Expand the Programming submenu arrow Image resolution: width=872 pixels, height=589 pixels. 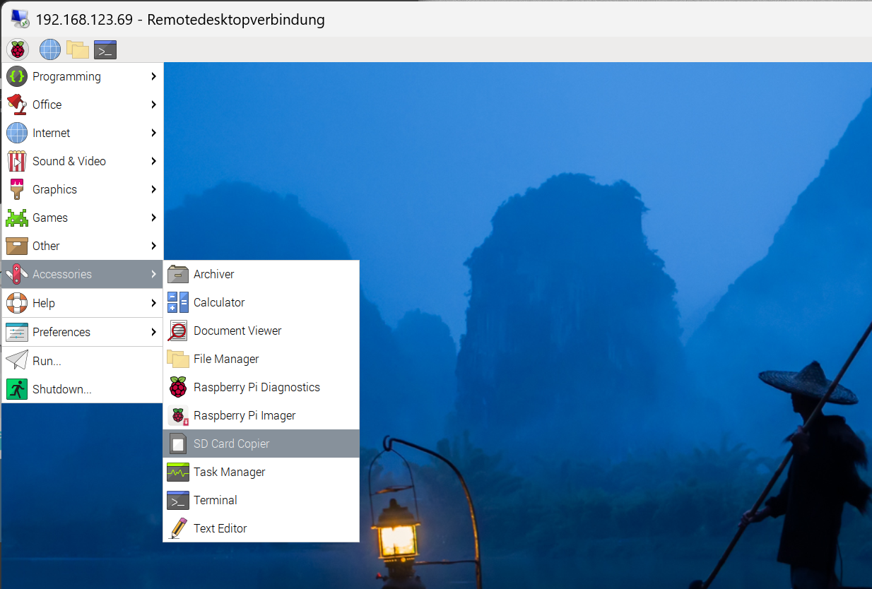click(153, 76)
